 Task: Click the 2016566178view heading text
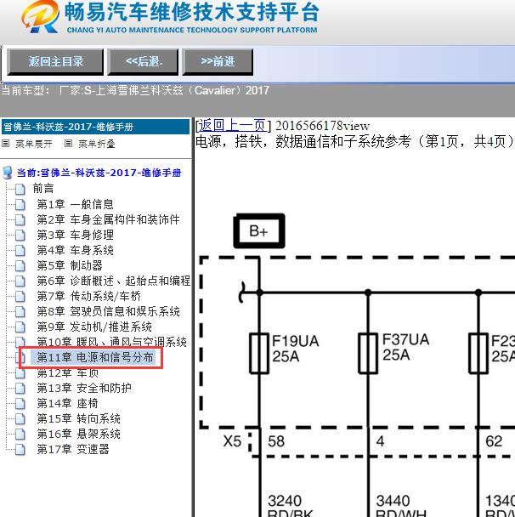pos(323,126)
